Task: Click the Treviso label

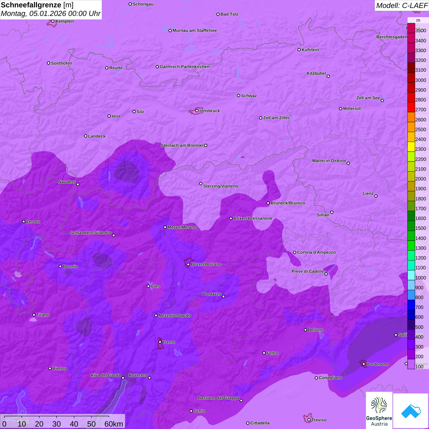Action: coord(319,420)
